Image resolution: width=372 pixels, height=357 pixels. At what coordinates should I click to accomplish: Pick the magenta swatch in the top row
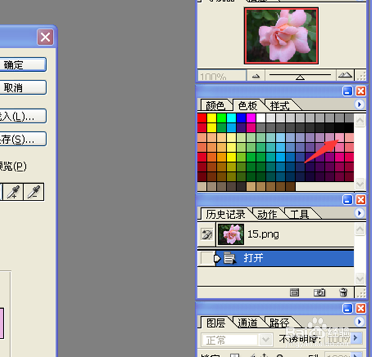coord(251,118)
